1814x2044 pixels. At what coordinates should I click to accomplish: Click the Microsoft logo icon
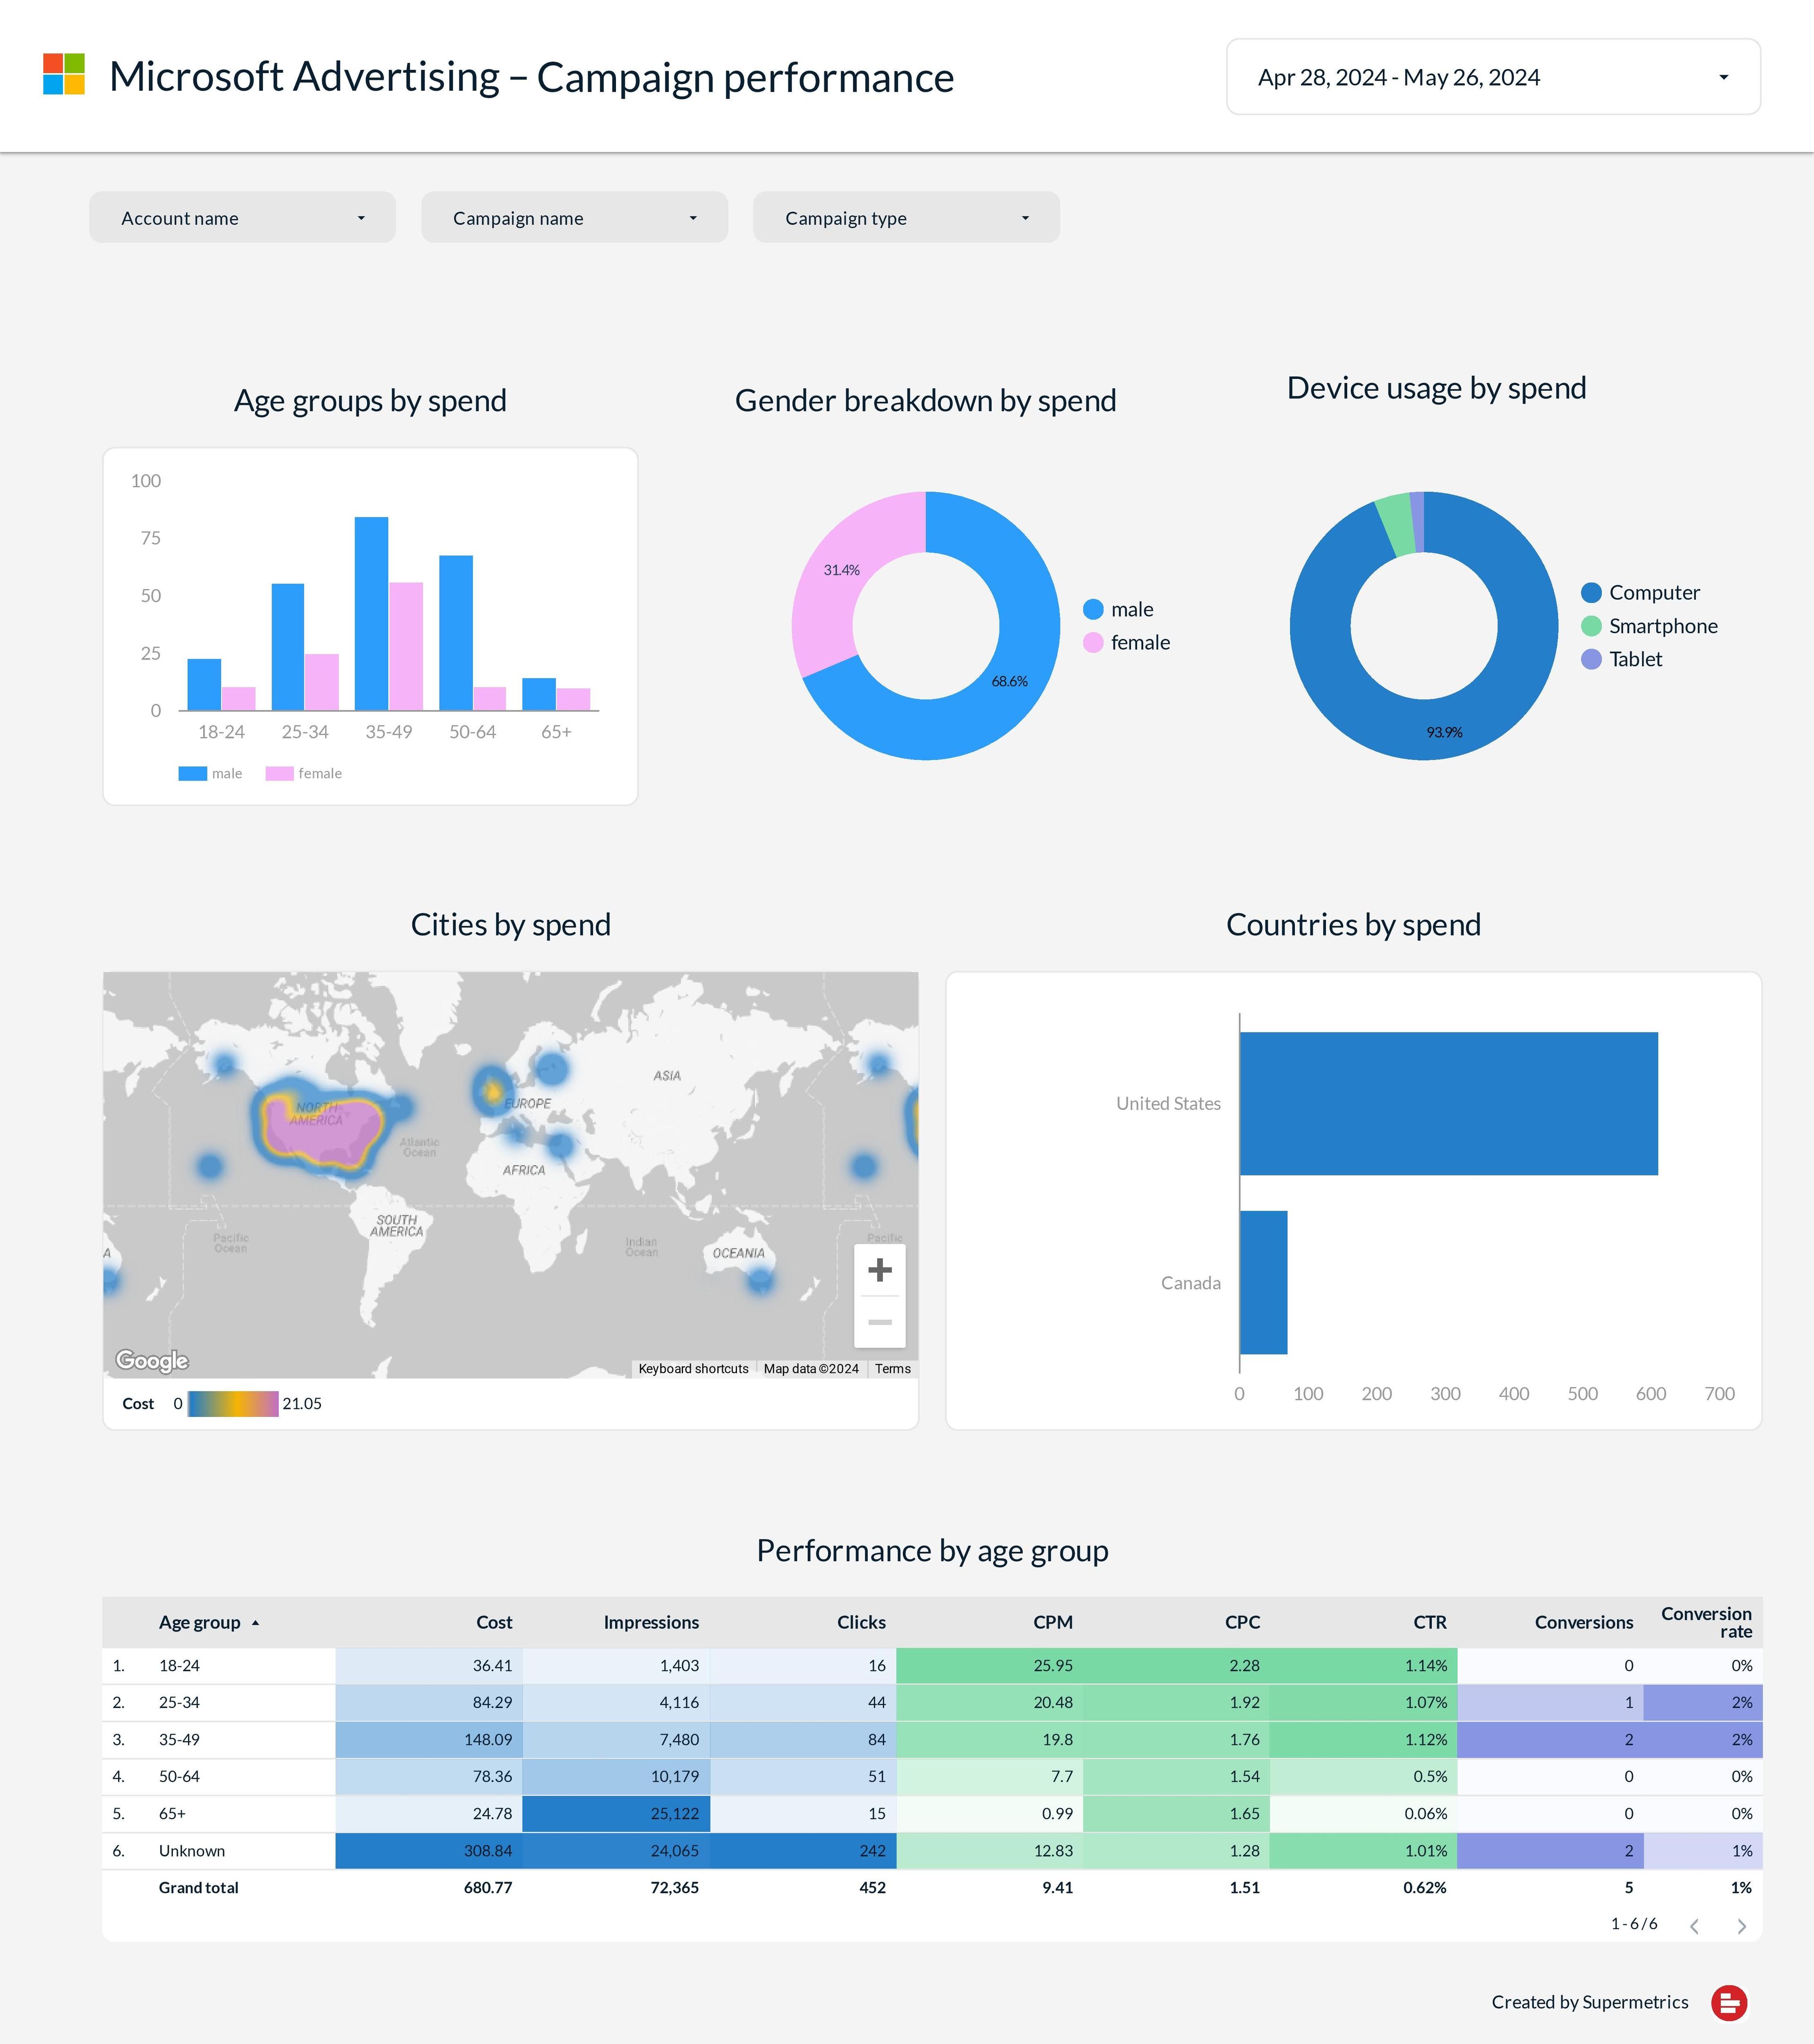click(64, 75)
